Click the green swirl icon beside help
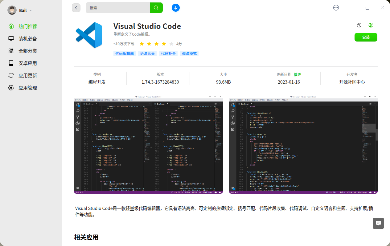This screenshot has height=246, width=390. coord(371,25)
